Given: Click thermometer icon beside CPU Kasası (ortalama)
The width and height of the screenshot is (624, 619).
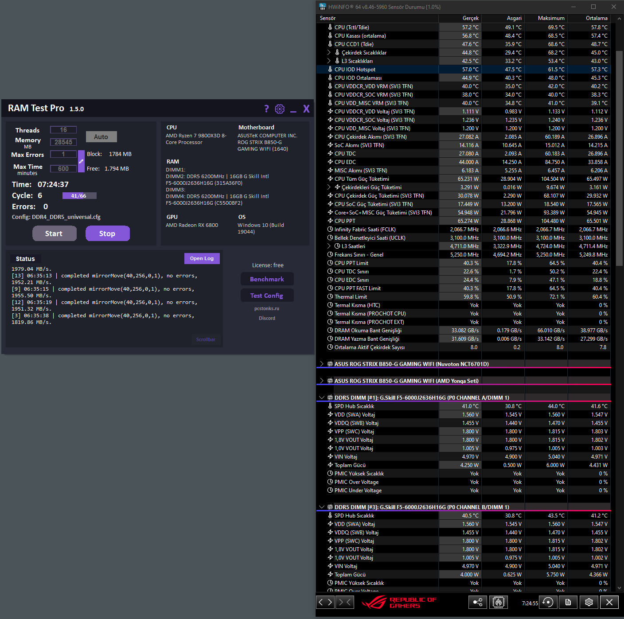Looking at the screenshot, I should [x=330, y=35].
